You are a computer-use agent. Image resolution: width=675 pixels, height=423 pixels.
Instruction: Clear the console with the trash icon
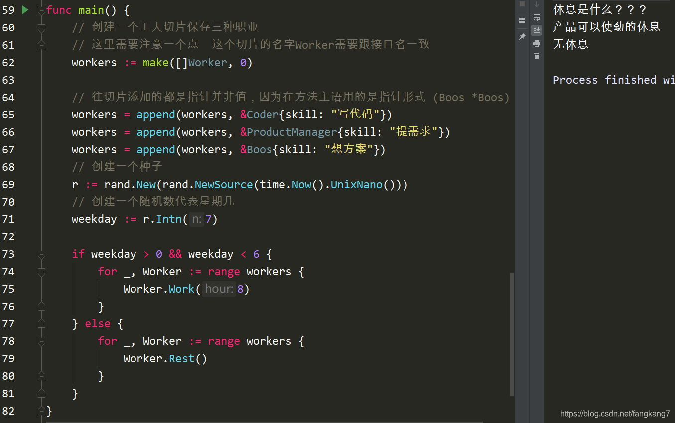[x=537, y=56]
